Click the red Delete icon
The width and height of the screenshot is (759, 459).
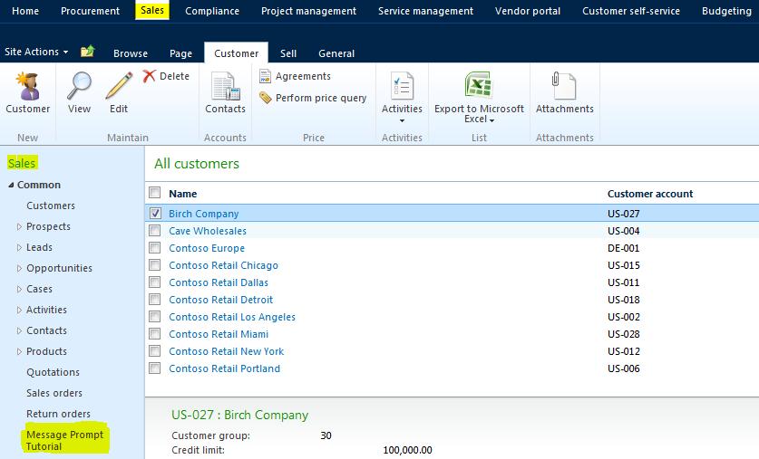(150, 76)
